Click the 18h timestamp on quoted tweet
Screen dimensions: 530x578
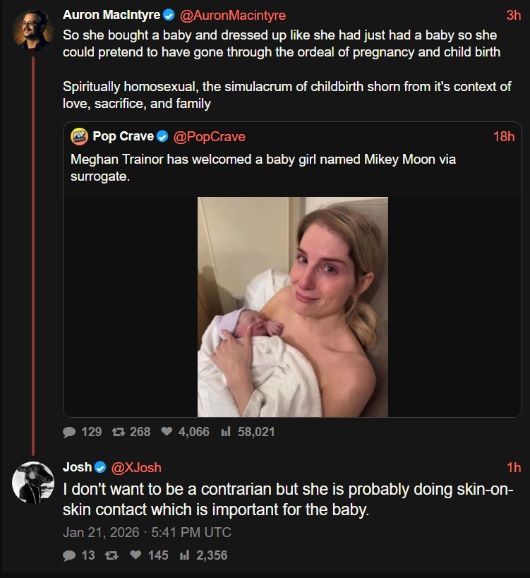click(x=503, y=136)
